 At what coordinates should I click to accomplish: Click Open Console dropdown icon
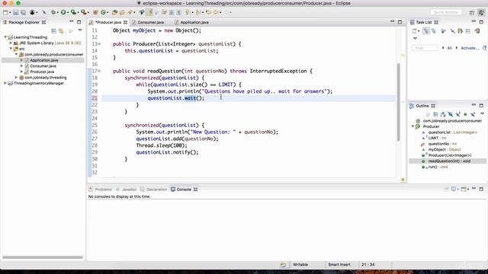(464, 190)
